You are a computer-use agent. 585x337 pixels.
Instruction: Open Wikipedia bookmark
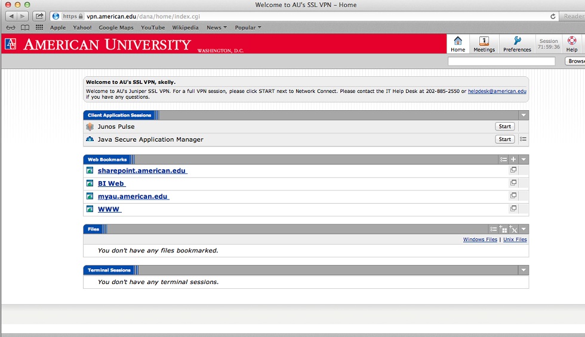(x=185, y=27)
